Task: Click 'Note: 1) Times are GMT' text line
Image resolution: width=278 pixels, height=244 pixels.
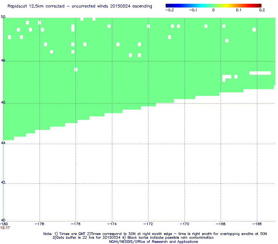Action: tap(155, 234)
